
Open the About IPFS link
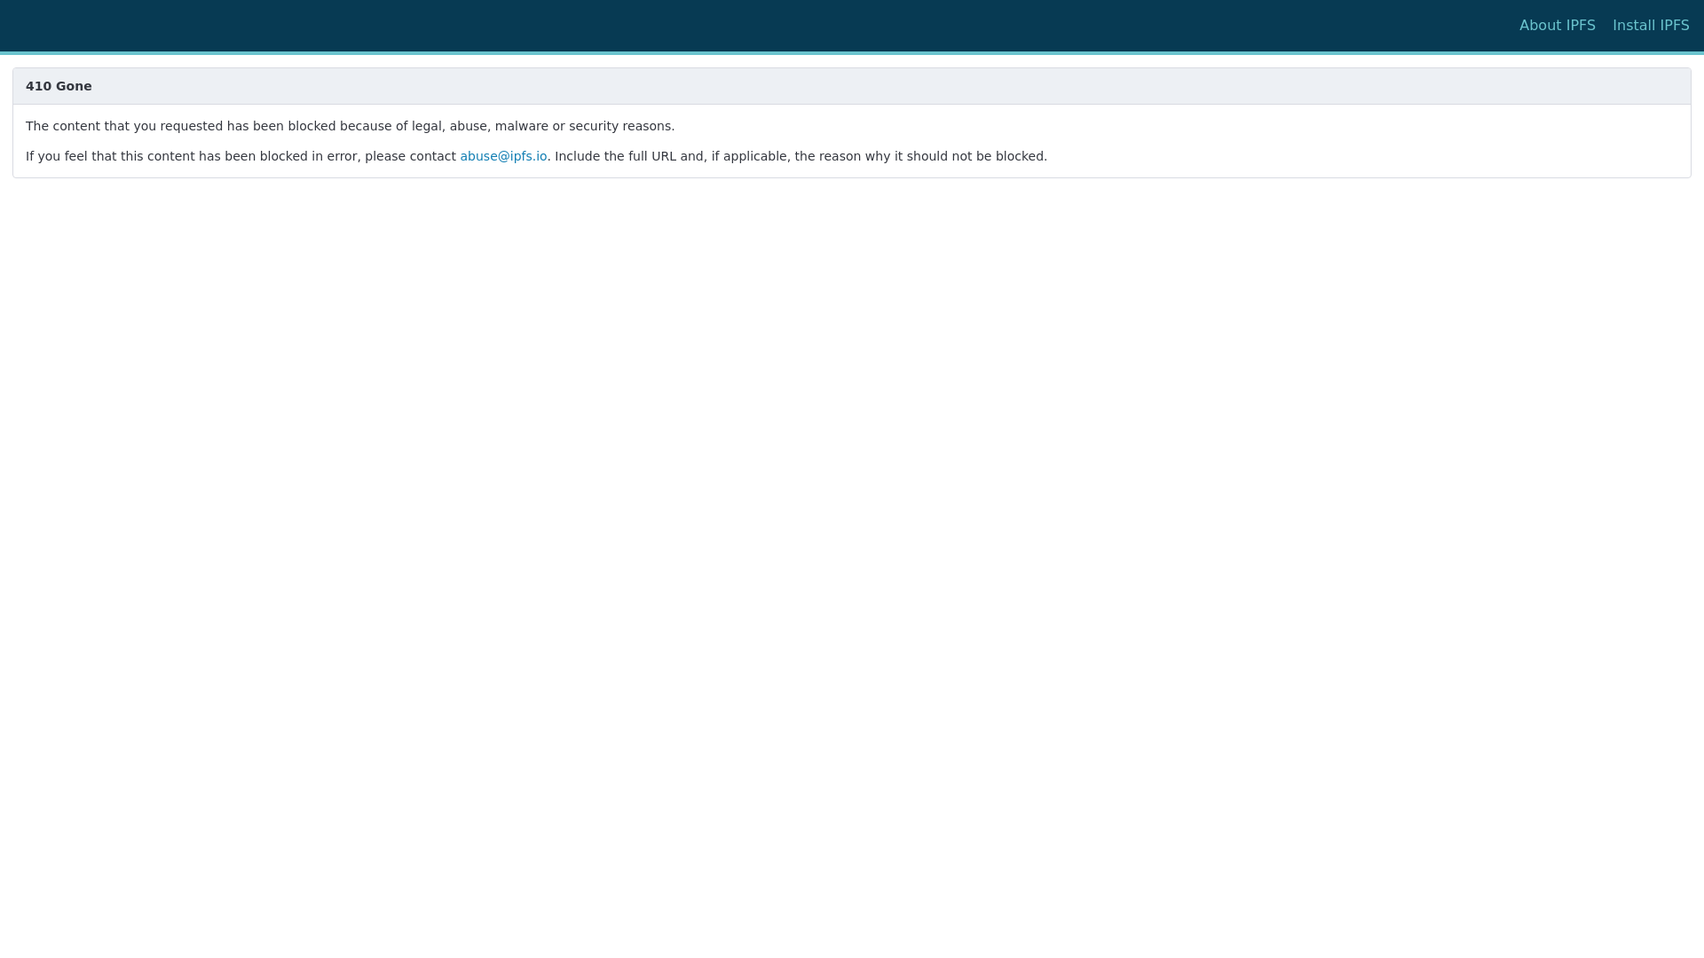point(1557,26)
